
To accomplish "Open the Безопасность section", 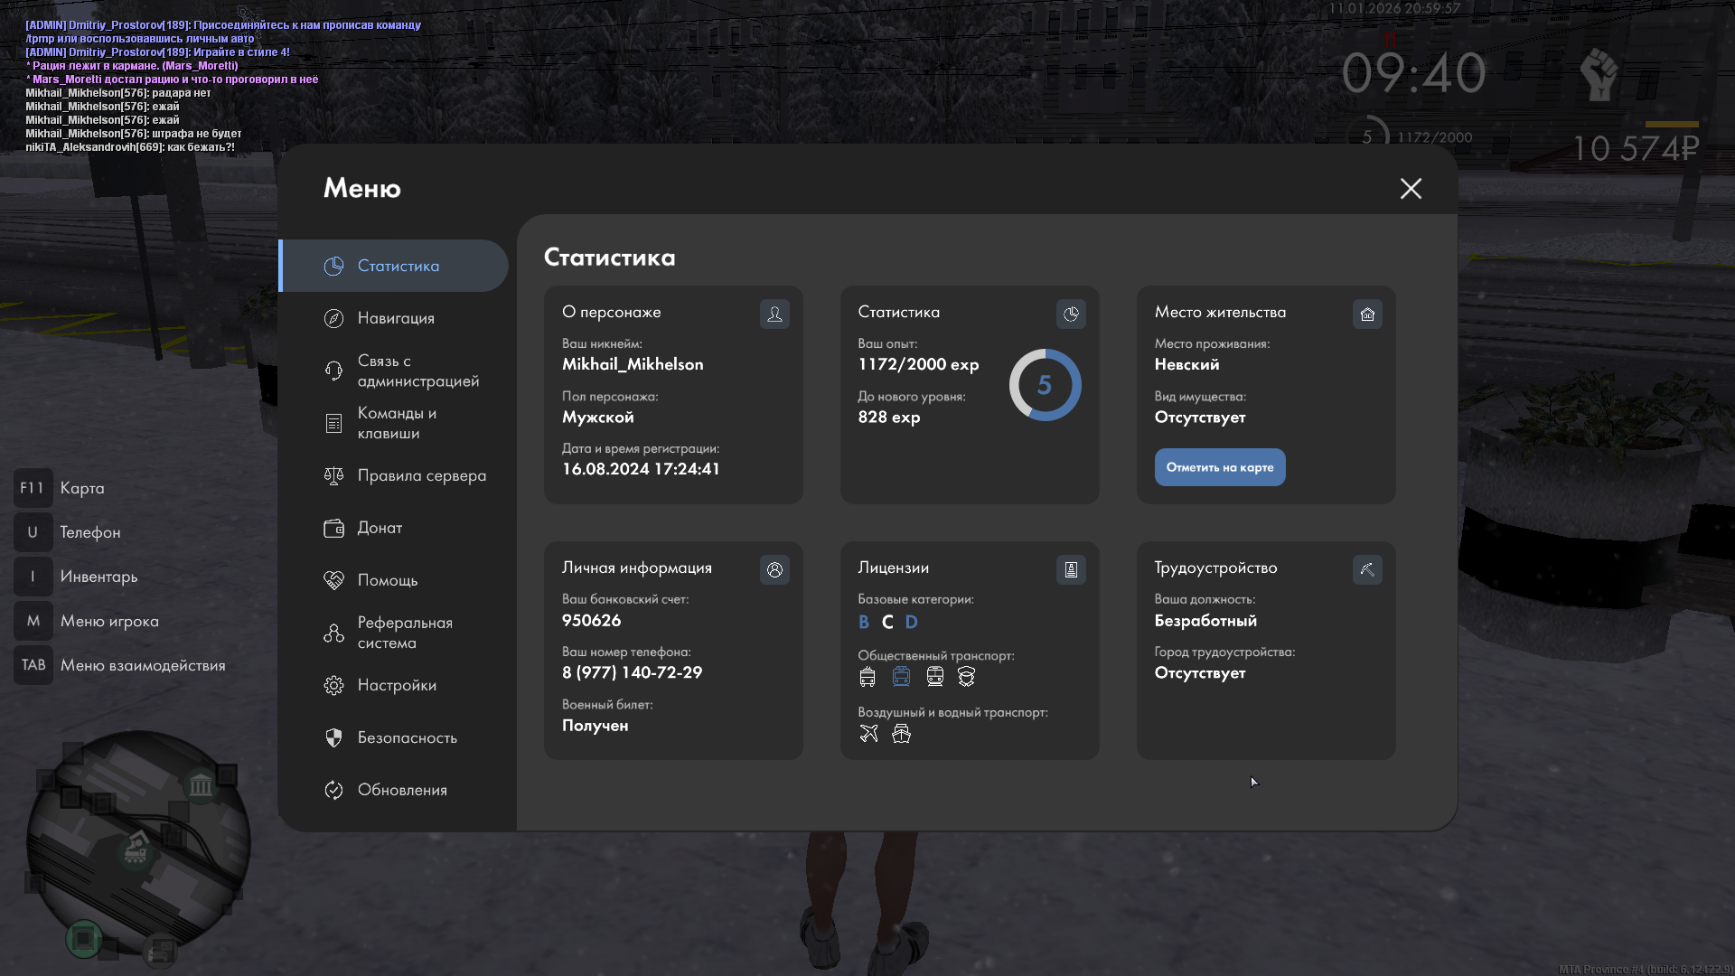I will [407, 737].
